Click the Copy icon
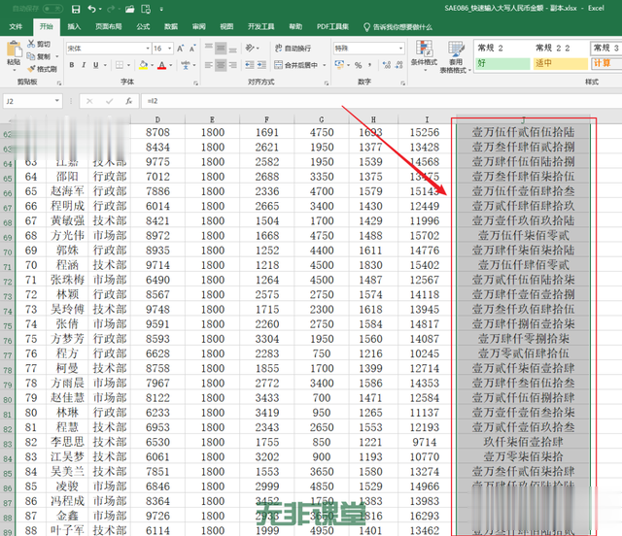622x536 pixels. pos(31,56)
